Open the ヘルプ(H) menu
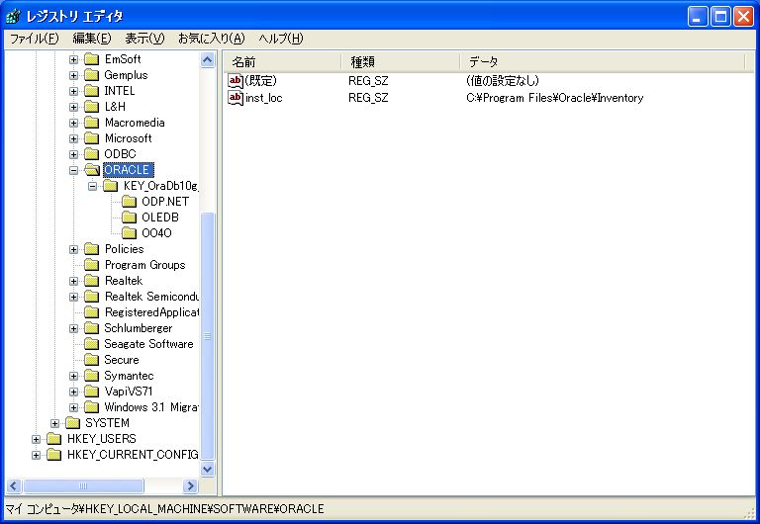 (281, 39)
